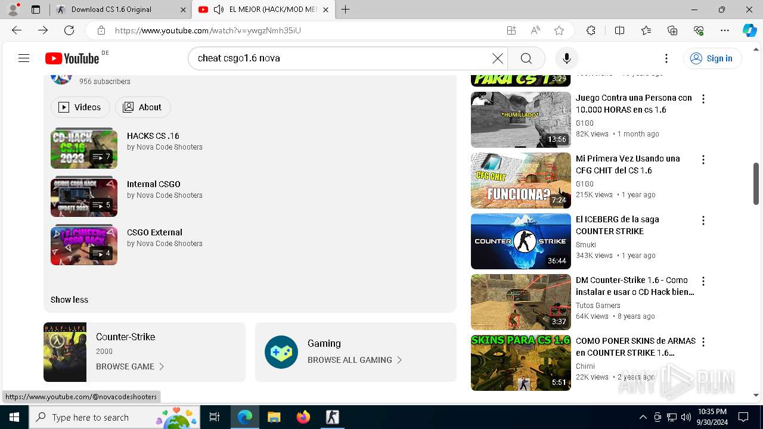Image resolution: width=763 pixels, height=429 pixels.
Task: Open Task View on taskbar
Action: click(215, 417)
